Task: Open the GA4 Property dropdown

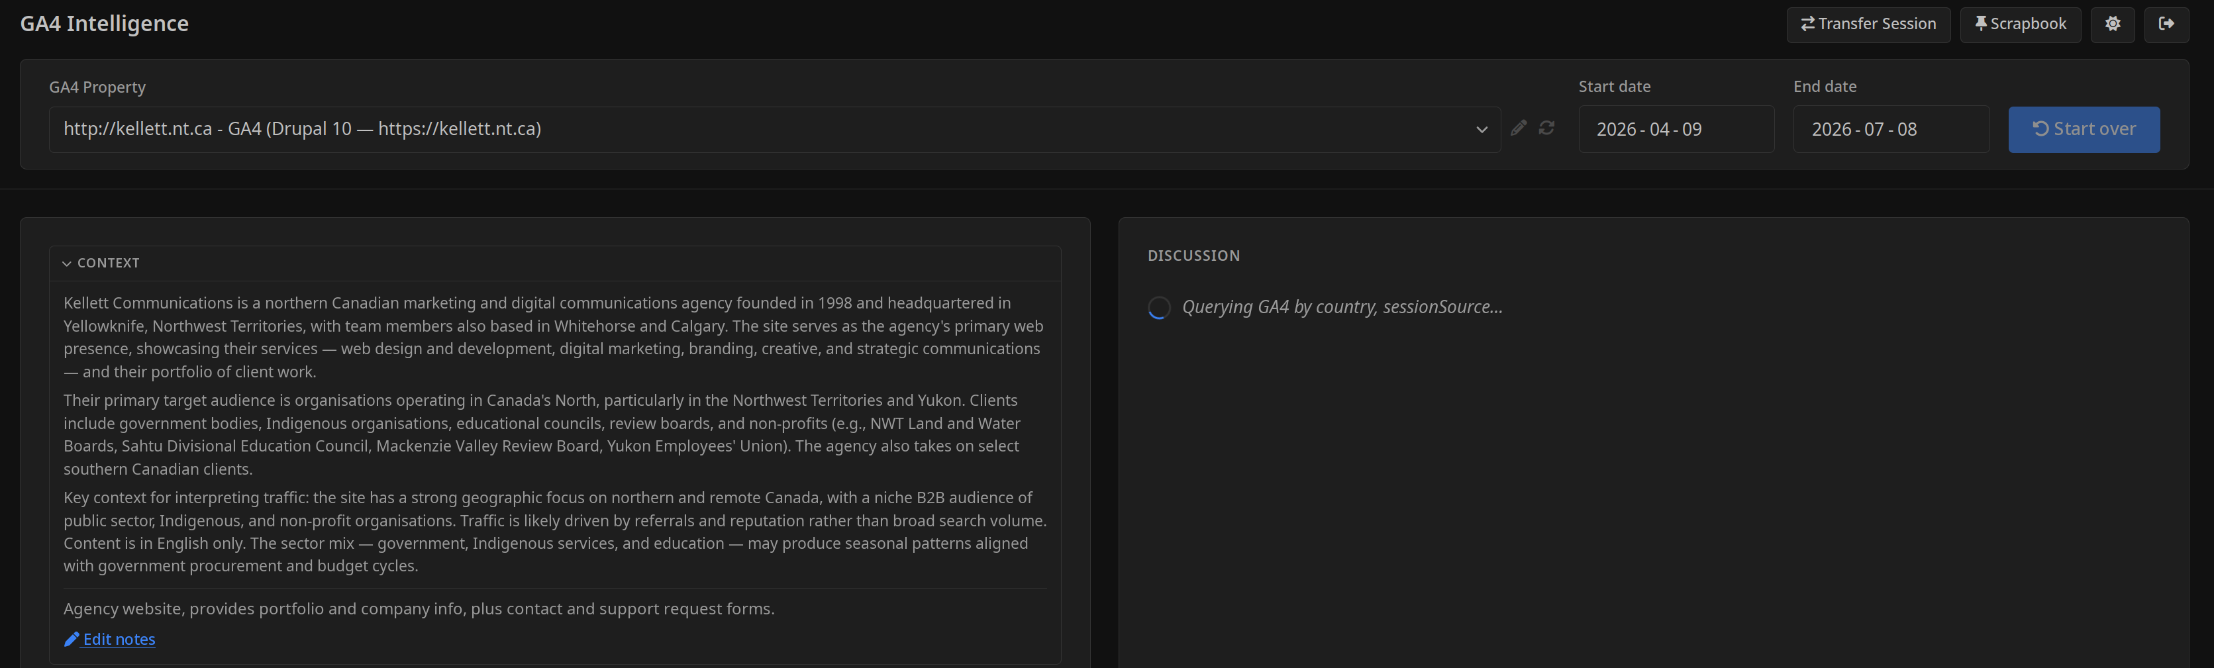Action: pos(774,130)
